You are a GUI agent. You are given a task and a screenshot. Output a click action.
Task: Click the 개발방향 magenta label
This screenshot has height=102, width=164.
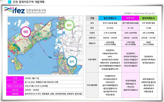tap(15, 94)
